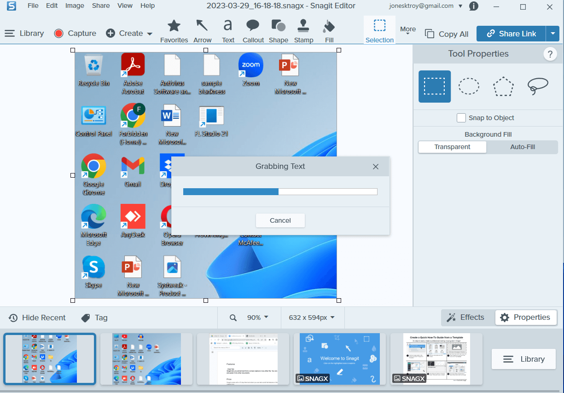
Task: Click the info icon next to account email
Action: [473, 6]
